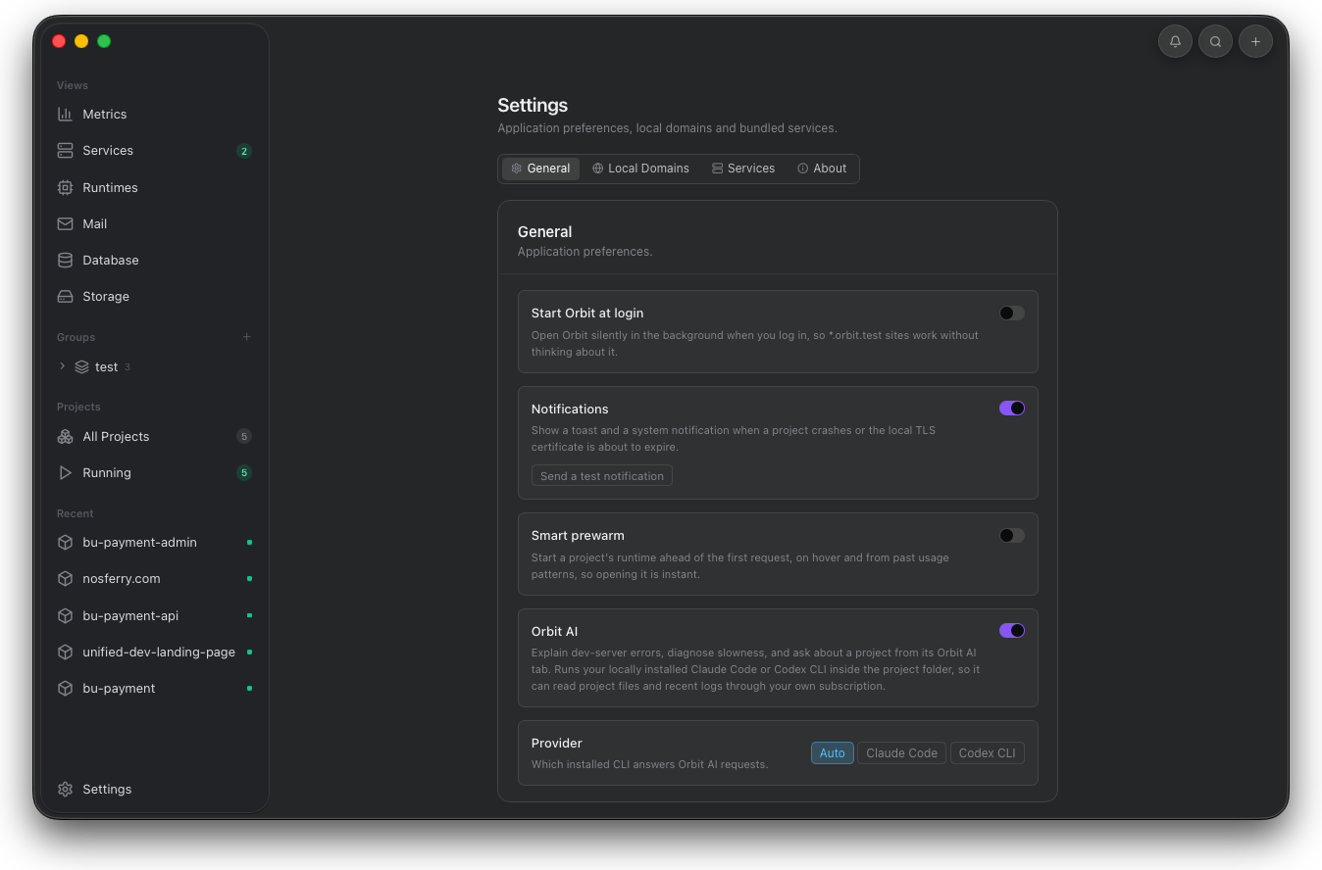Click the Database label in sidebar
The image size is (1322, 870).
tap(111, 260)
